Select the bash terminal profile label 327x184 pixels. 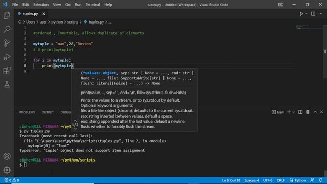click(x=278, y=112)
